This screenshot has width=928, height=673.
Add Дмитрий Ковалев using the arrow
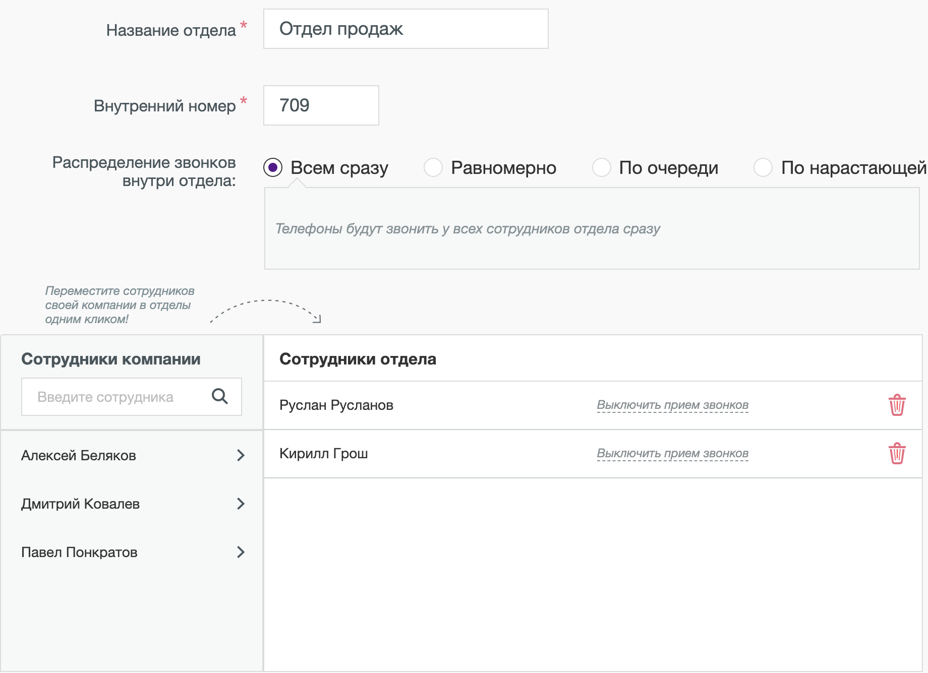point(241,504)
